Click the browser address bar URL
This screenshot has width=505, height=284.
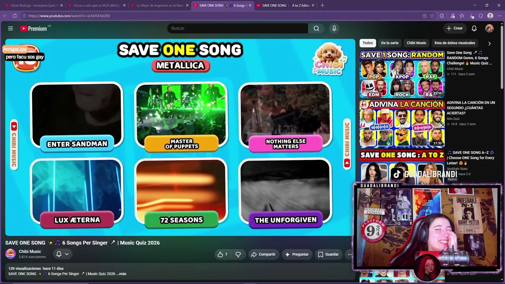[x=69, y=16]
